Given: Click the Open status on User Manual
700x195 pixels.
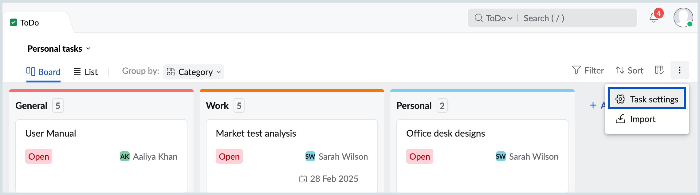Looking at the screenshot, I should (39, 157).
